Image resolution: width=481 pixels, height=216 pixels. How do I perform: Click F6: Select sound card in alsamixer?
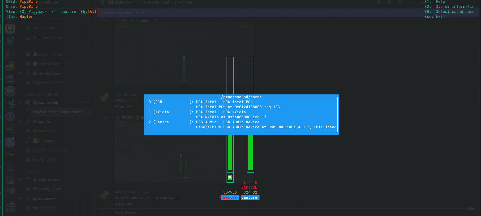[x=450, y=12]
